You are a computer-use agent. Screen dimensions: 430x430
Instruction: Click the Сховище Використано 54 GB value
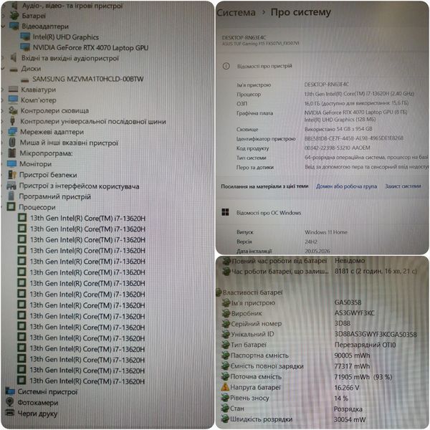[338, 129]
